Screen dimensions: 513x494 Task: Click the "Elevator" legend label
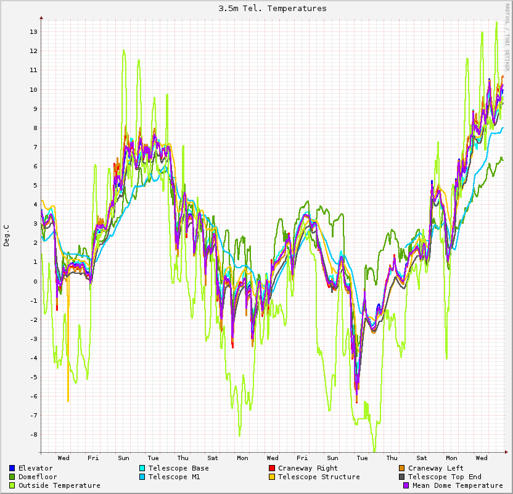click(x=35, y=468)
